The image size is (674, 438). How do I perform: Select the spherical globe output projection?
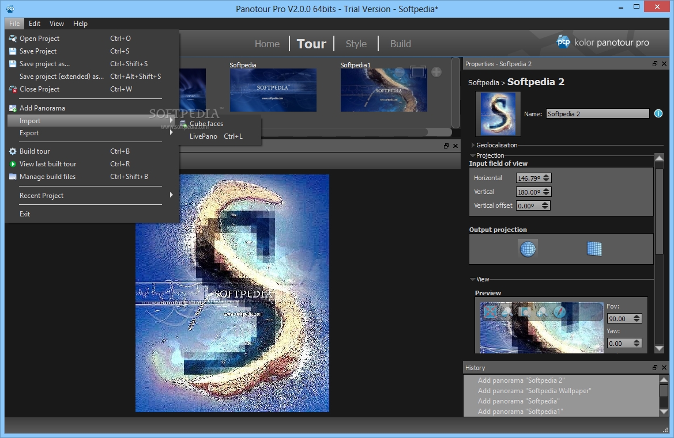528,249
